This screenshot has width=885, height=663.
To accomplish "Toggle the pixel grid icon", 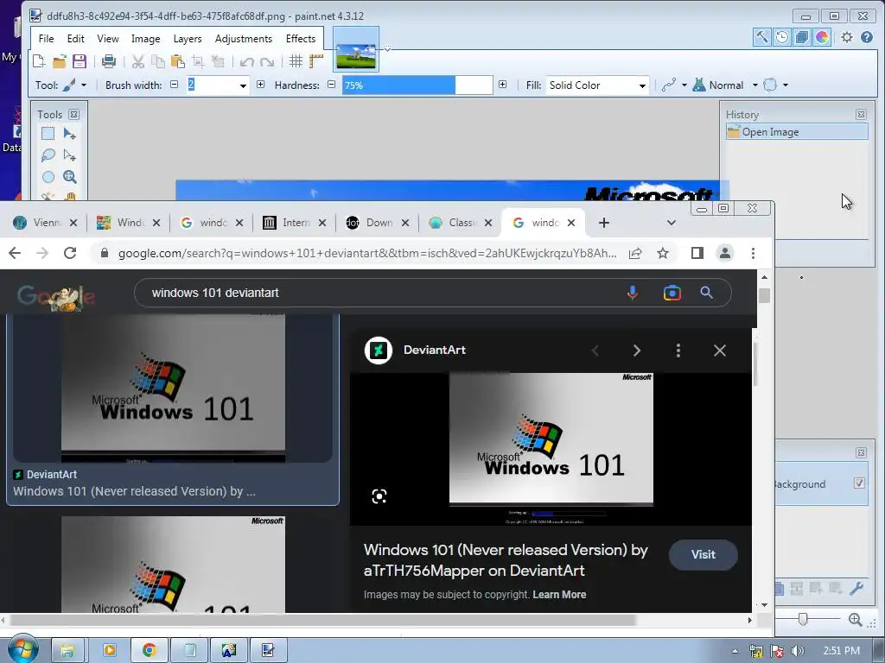I will pyautogui.click(x=296, y=61).
